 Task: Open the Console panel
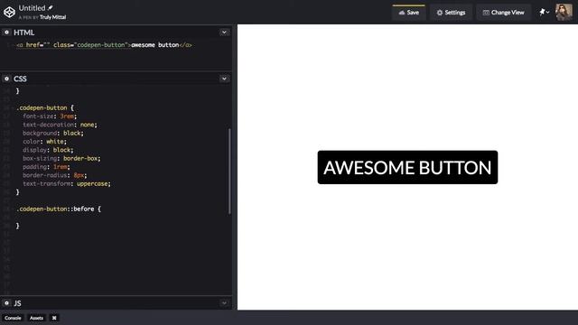pyautogui.click(x=13, y=318)
